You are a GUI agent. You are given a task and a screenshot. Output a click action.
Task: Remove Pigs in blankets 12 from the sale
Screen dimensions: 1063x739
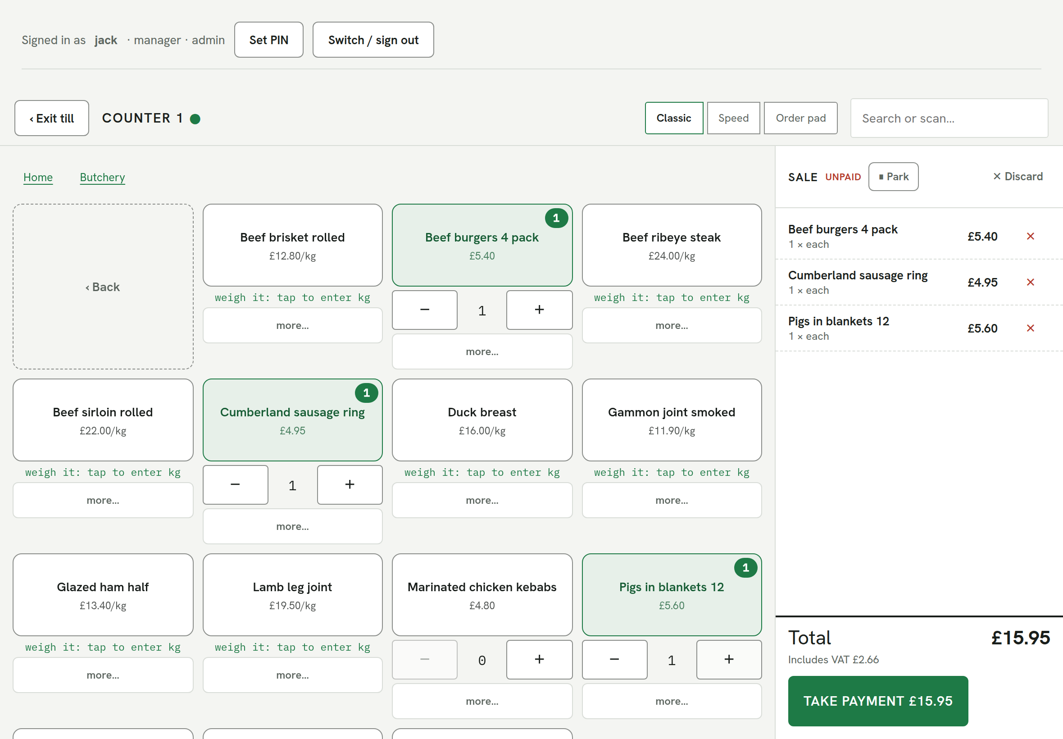tap(1030, 328)
